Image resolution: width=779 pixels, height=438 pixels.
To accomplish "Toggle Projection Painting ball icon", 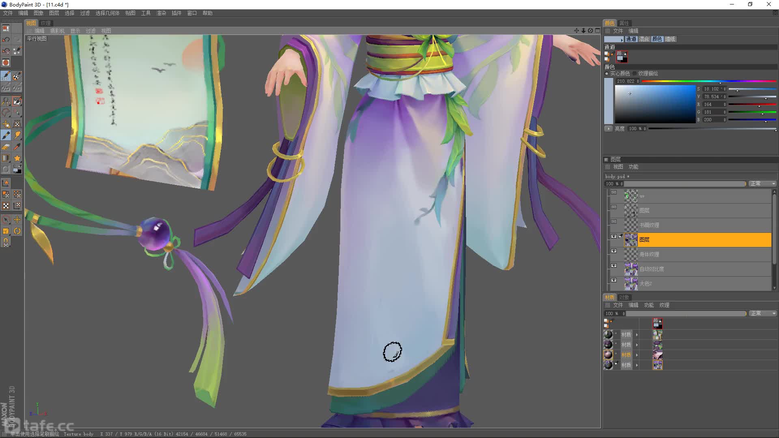I will click(x=17, y=76).
